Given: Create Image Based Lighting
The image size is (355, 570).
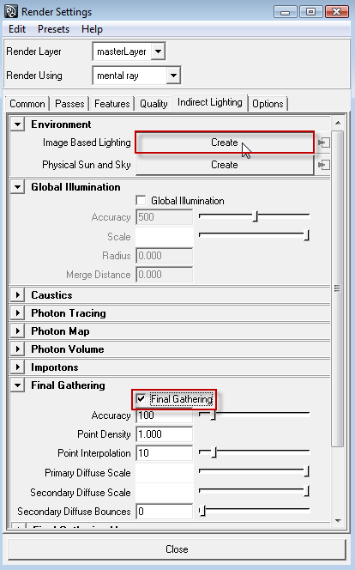Looking at the screenshot, I should 225,142.
